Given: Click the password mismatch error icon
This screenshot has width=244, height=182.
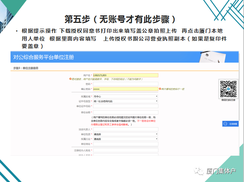Looking at the screenshot, I should [160, 89].
